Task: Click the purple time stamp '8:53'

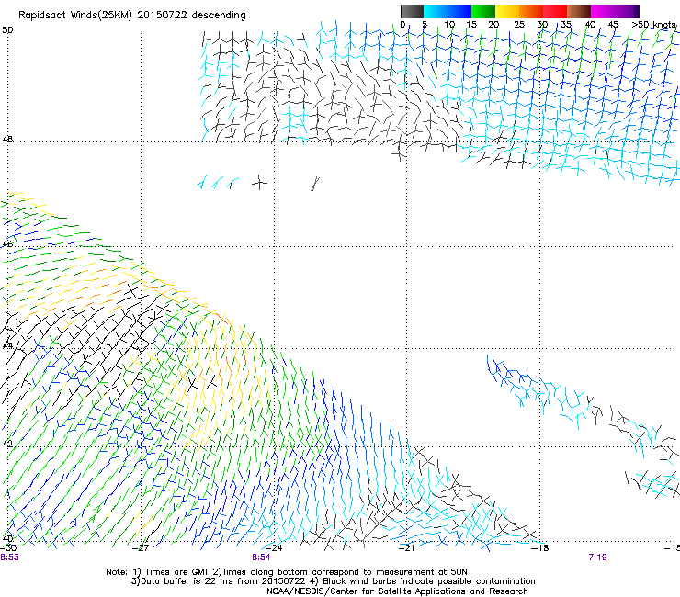Action: (9, 558)
